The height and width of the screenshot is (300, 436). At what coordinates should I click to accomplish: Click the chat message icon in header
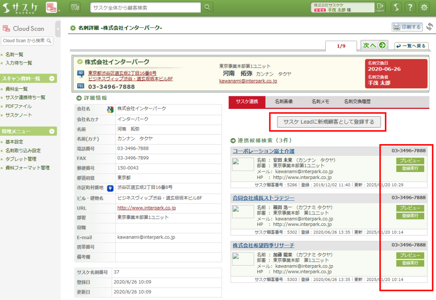point(75,7)
